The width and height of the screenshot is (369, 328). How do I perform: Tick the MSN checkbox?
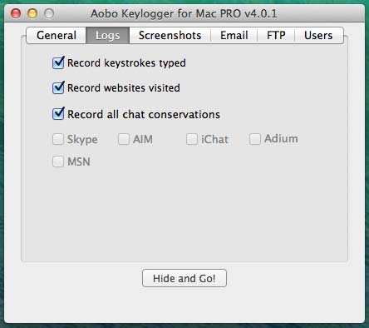(x=58, y=162)
